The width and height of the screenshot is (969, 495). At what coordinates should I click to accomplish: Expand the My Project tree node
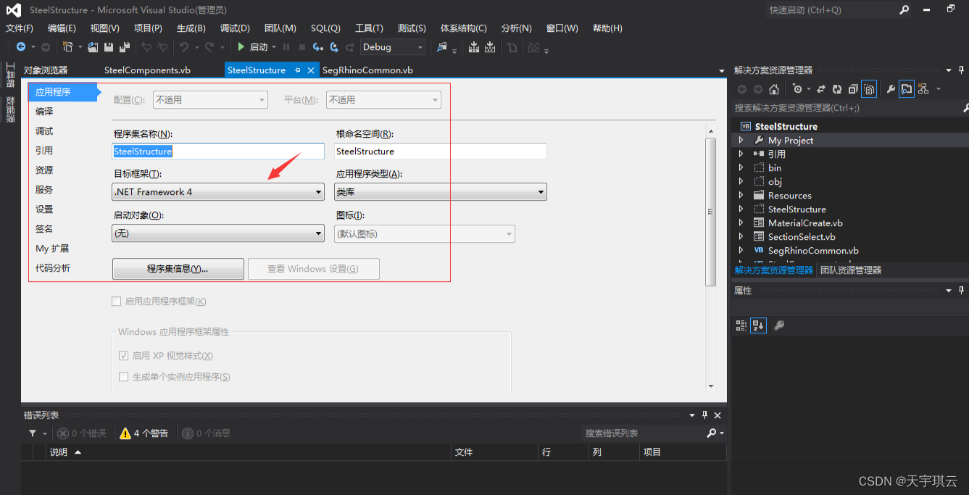[741, 141]
